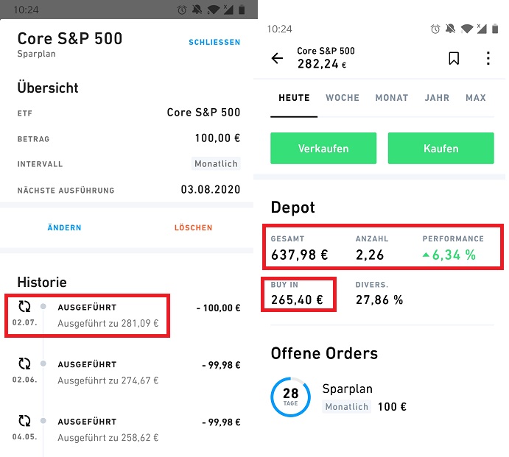Viewport: 509px width, 457px height.
Task: Tap the recurring icon for 04.05. execution
Action: tap(24, 421)
